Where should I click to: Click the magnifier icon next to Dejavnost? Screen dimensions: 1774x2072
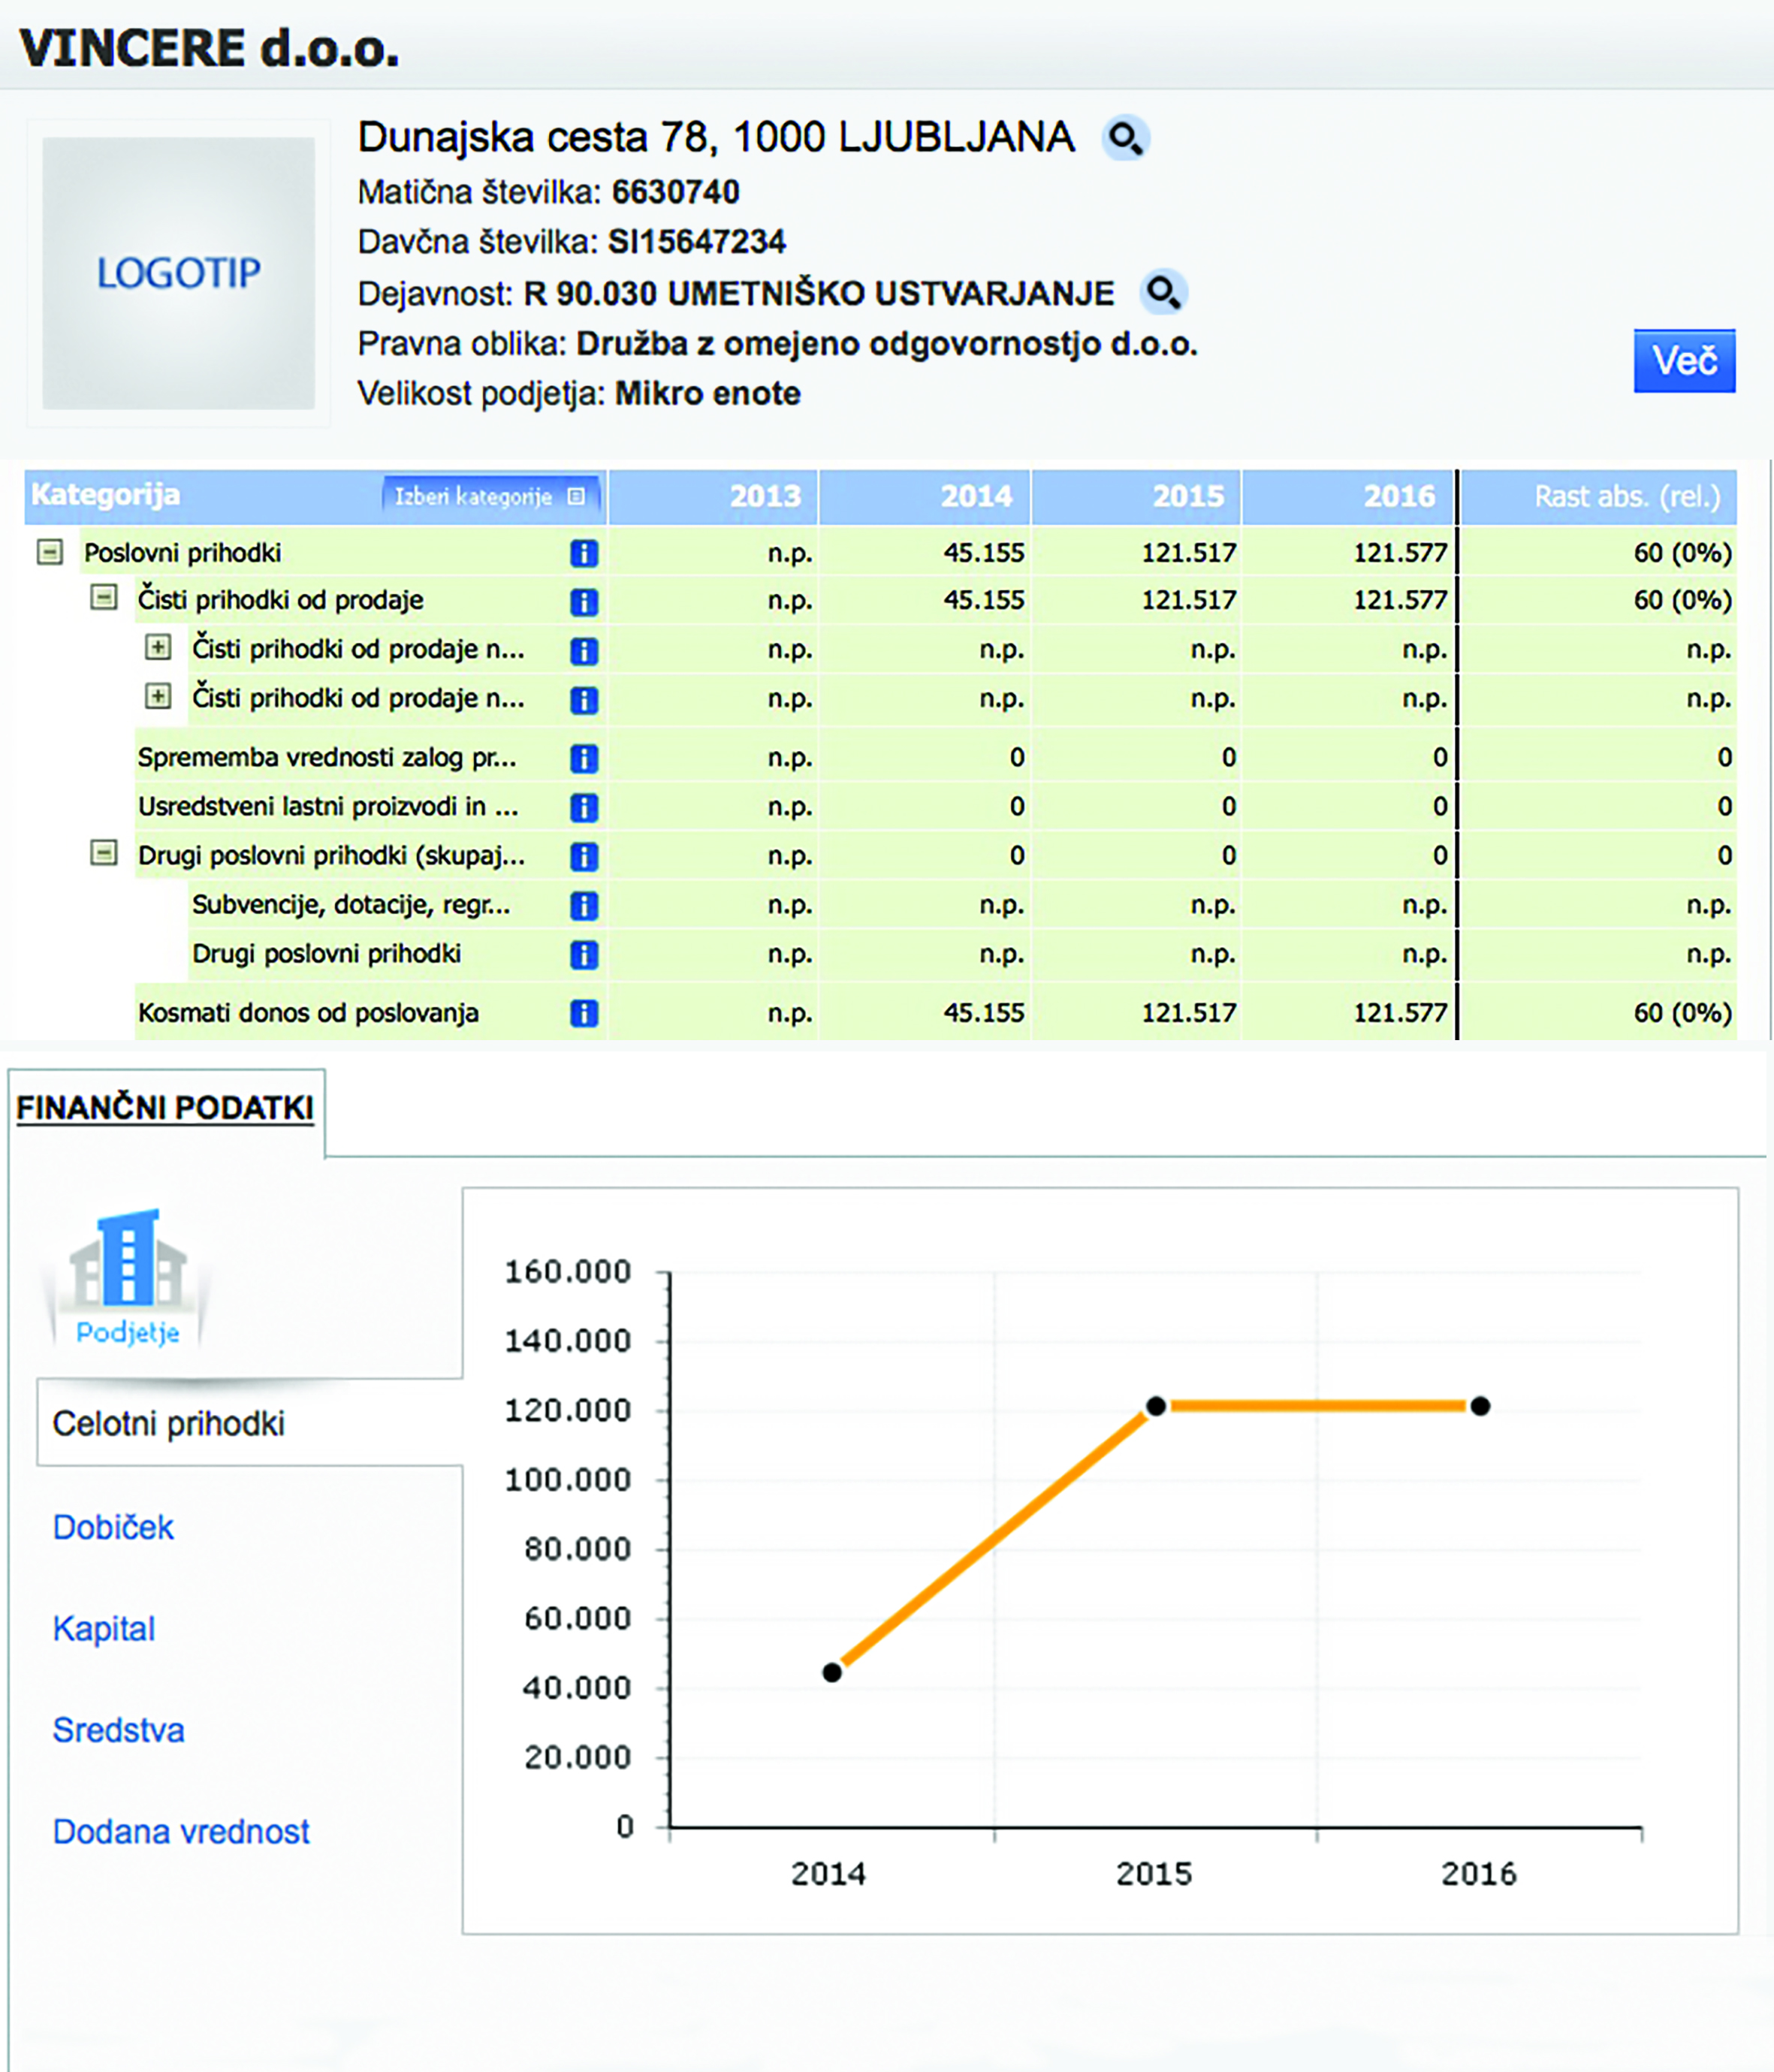(x=1163, y=292)
